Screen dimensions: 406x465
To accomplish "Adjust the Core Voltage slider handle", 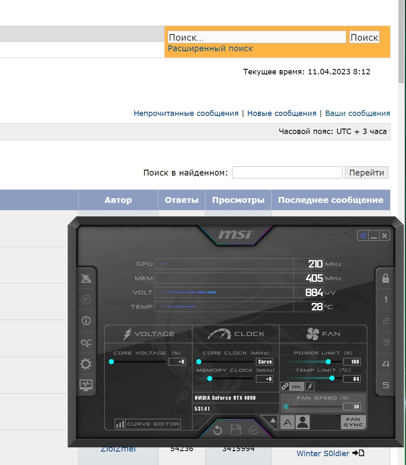I will (111, 362).
